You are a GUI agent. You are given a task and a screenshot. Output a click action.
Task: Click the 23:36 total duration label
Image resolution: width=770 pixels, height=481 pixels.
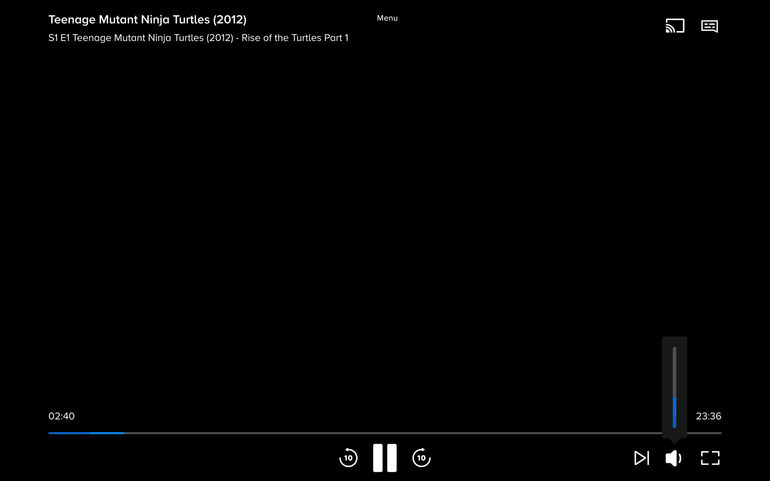click(x=709, y=416)
